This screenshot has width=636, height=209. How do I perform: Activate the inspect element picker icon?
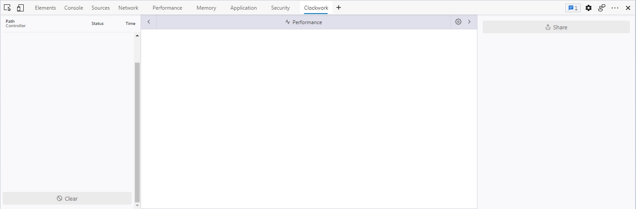point(7,8)
